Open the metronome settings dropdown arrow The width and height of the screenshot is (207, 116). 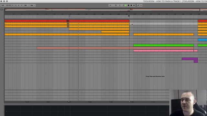point(28,5)
